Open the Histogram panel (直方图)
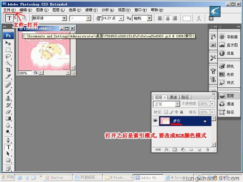 click(228, 45)
